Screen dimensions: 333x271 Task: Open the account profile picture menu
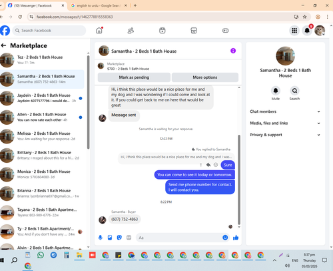(320, 31)
